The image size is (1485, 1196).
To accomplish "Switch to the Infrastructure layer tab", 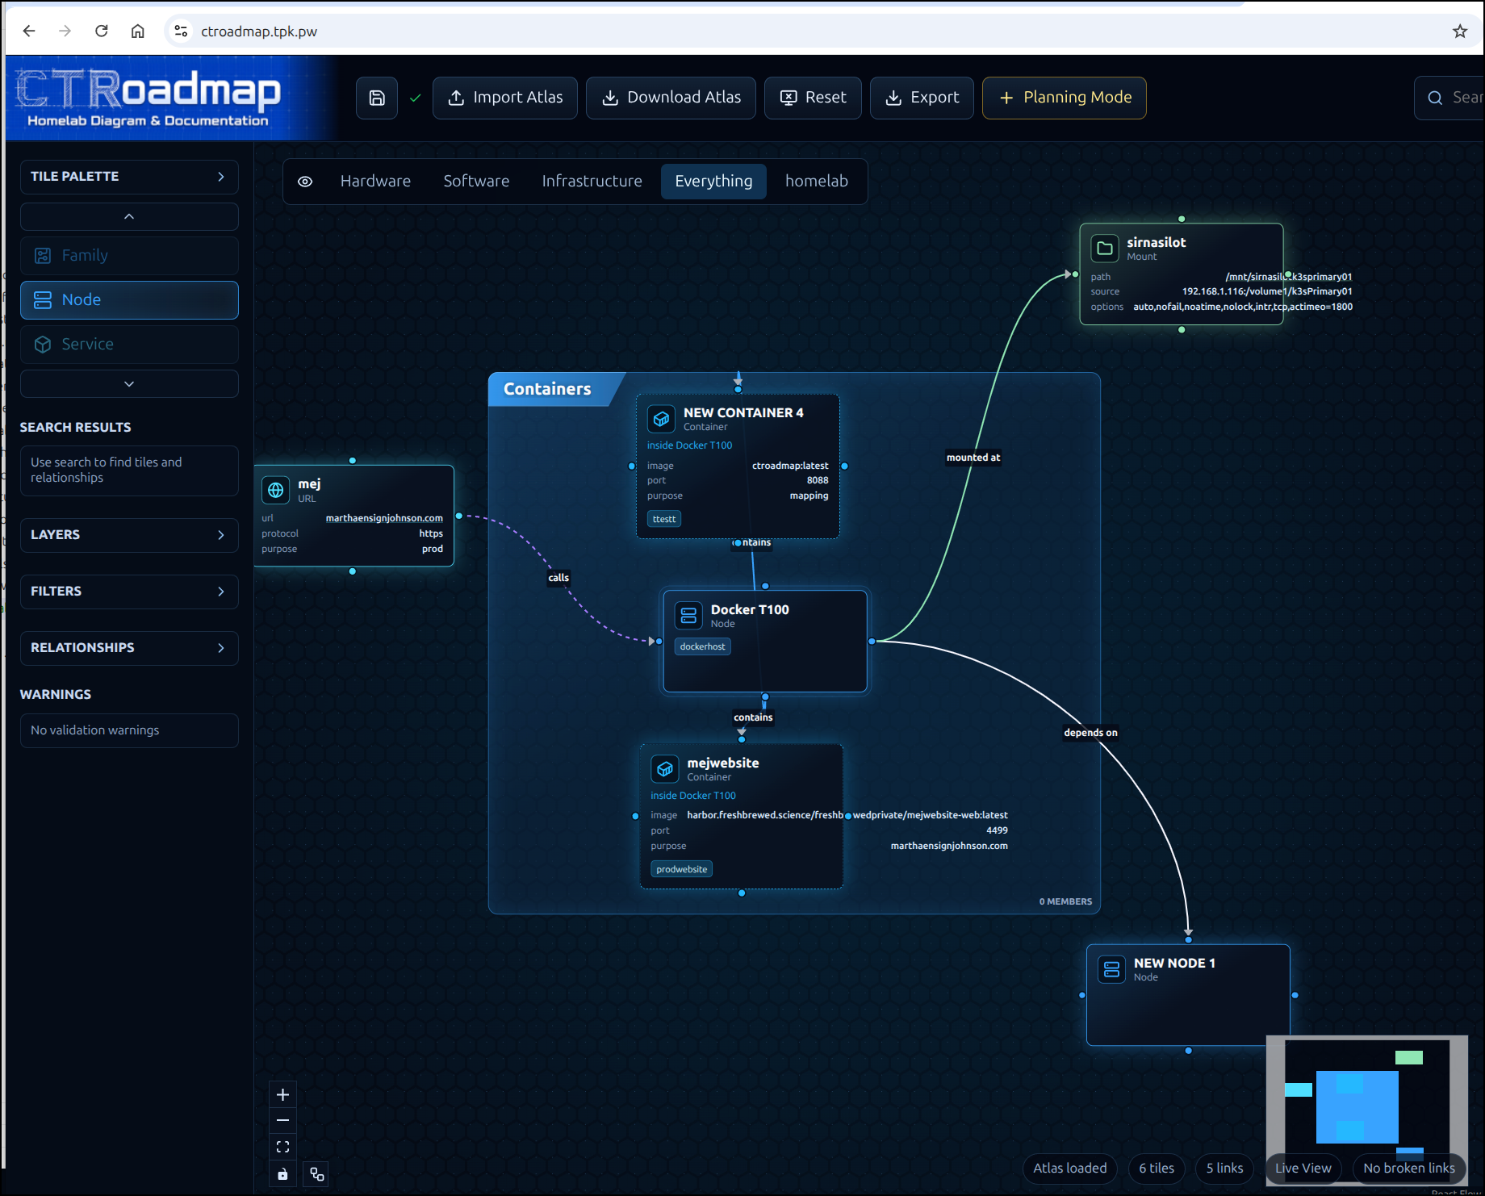I will pyautogui.click(x=592, y=182).
